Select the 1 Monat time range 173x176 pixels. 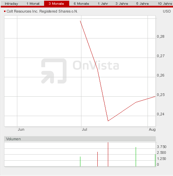[33, 4]
